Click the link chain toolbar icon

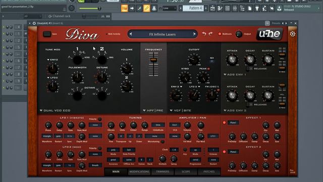146,9
